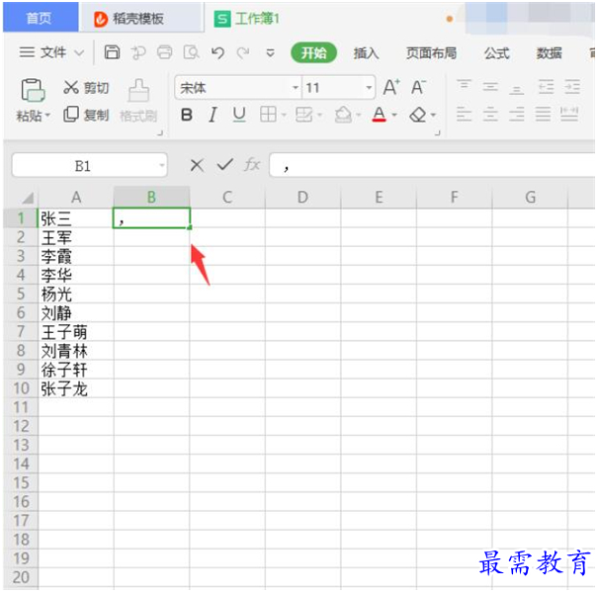Decrease indent

[546, 87]
